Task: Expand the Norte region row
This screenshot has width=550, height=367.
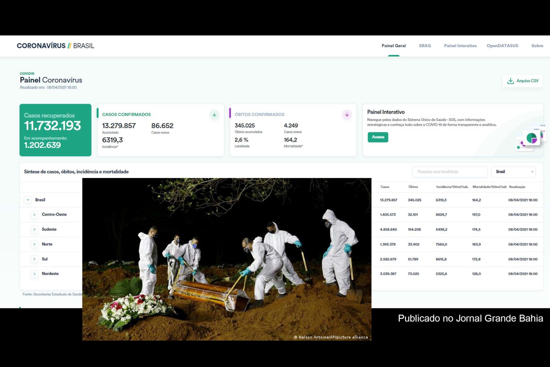Action: point(35,244)
